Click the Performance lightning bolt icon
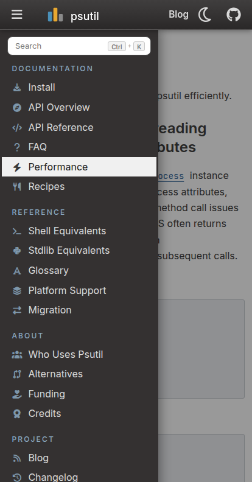 (x=17, y=167)
